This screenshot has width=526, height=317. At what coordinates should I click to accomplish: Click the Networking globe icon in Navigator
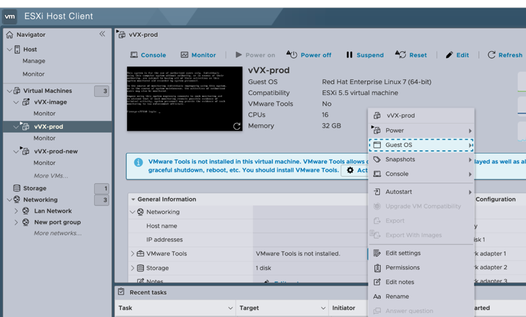click(17, 199)
